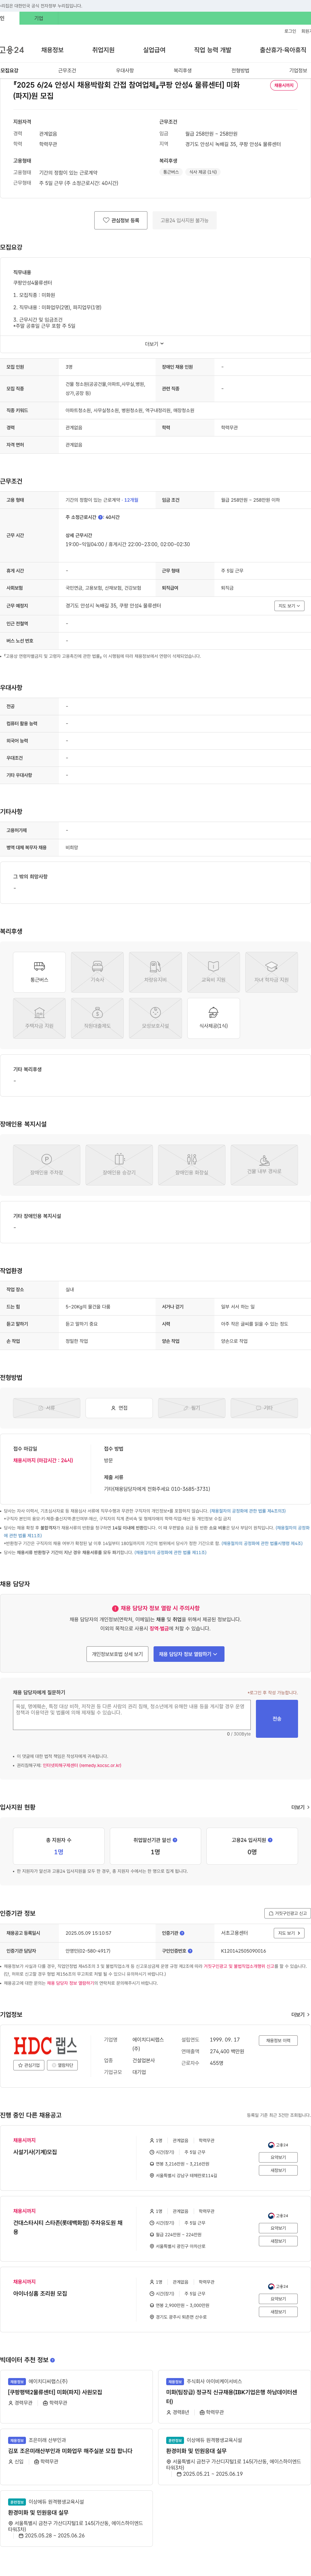The height and width of the screenshot is (2576, 311).
Task: Click the 거짓구인광고 신고 button
Action: pos(287,1913)
